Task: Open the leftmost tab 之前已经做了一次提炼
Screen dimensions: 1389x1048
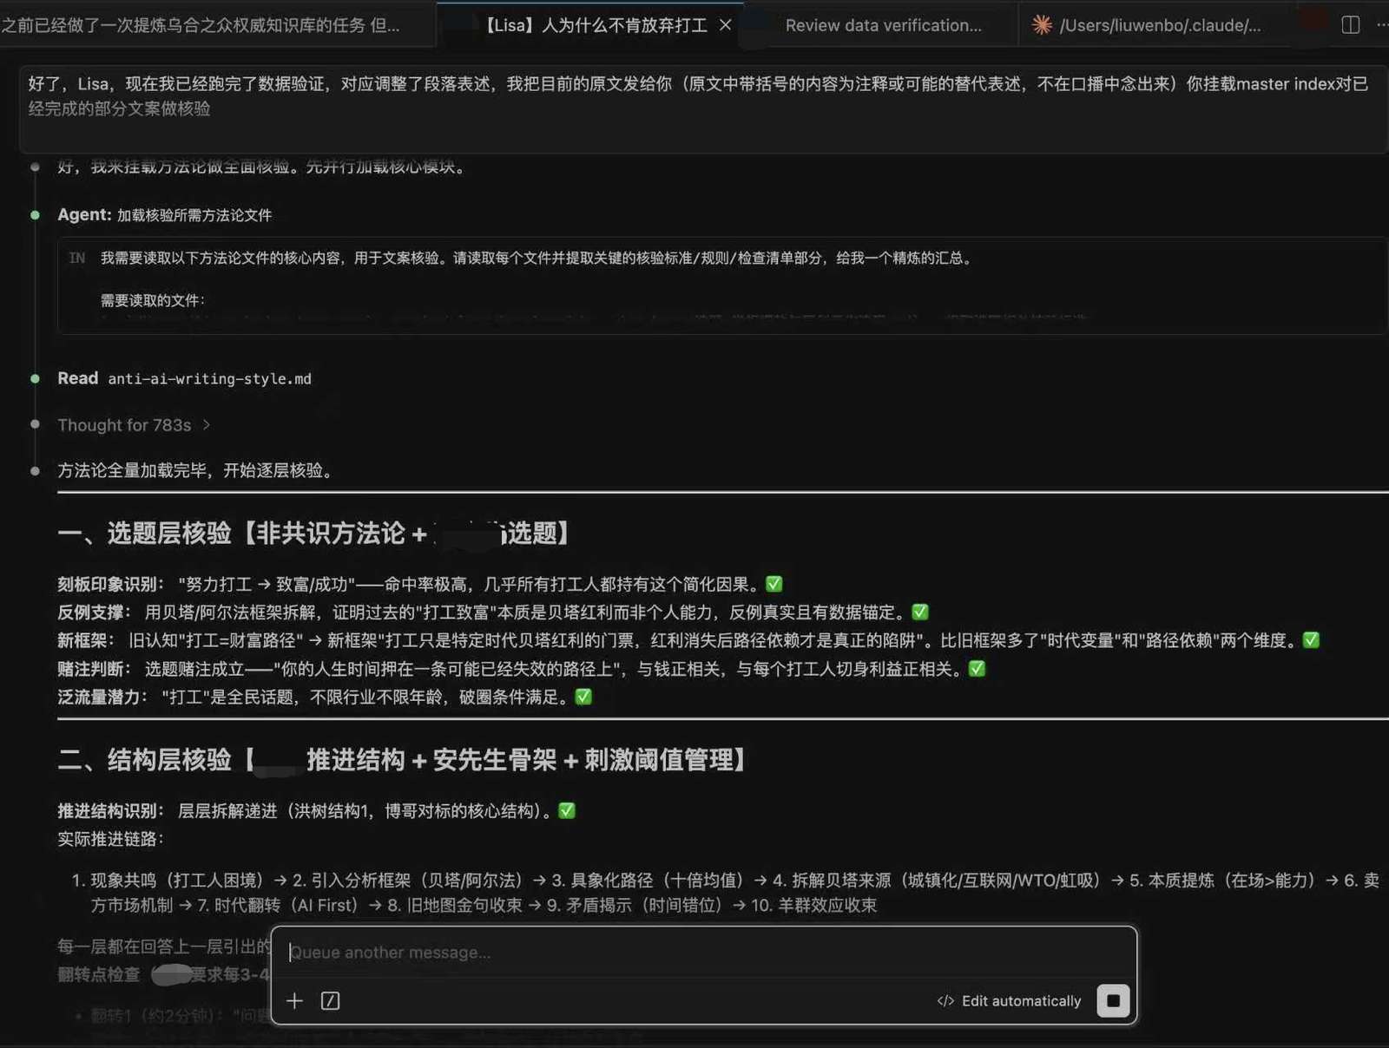Action: [201, 25]
